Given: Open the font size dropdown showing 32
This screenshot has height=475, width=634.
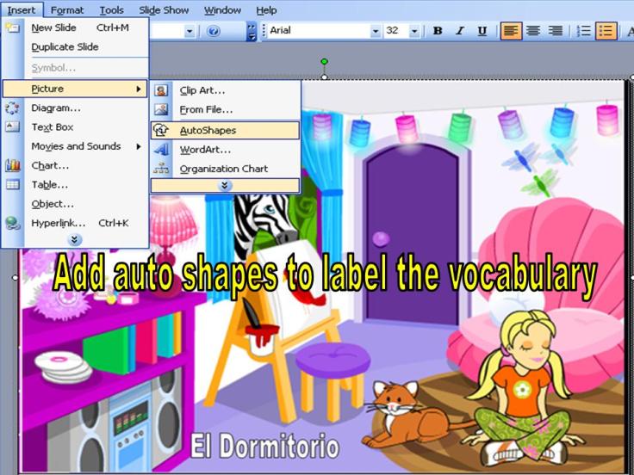Looking at the screenshot, I should click(x=414, y=31).
